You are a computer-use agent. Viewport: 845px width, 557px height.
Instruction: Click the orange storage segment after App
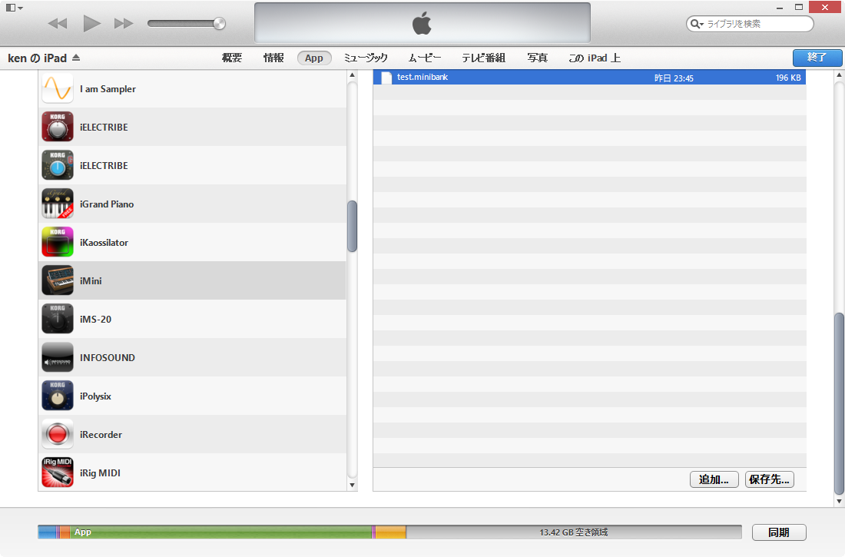click(x=391, y=532)
